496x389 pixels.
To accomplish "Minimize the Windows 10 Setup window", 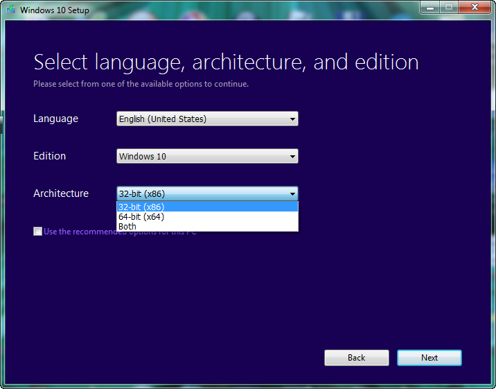I will [430, 7].
